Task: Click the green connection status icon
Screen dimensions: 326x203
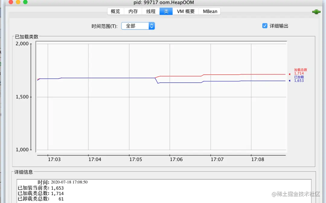Action: click(316, 12)
